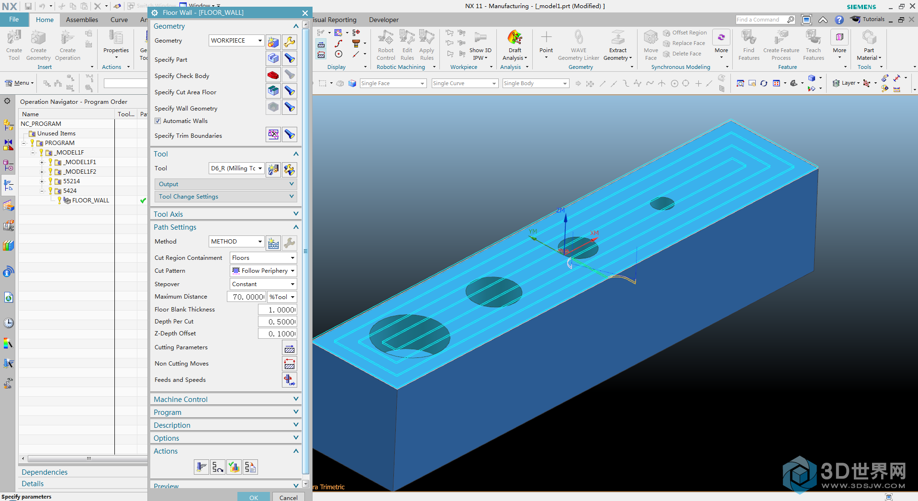Click the Depth Per Cut value field
Image resolution: width=918 pixels, height=501 pixels.
click(278, 322)
